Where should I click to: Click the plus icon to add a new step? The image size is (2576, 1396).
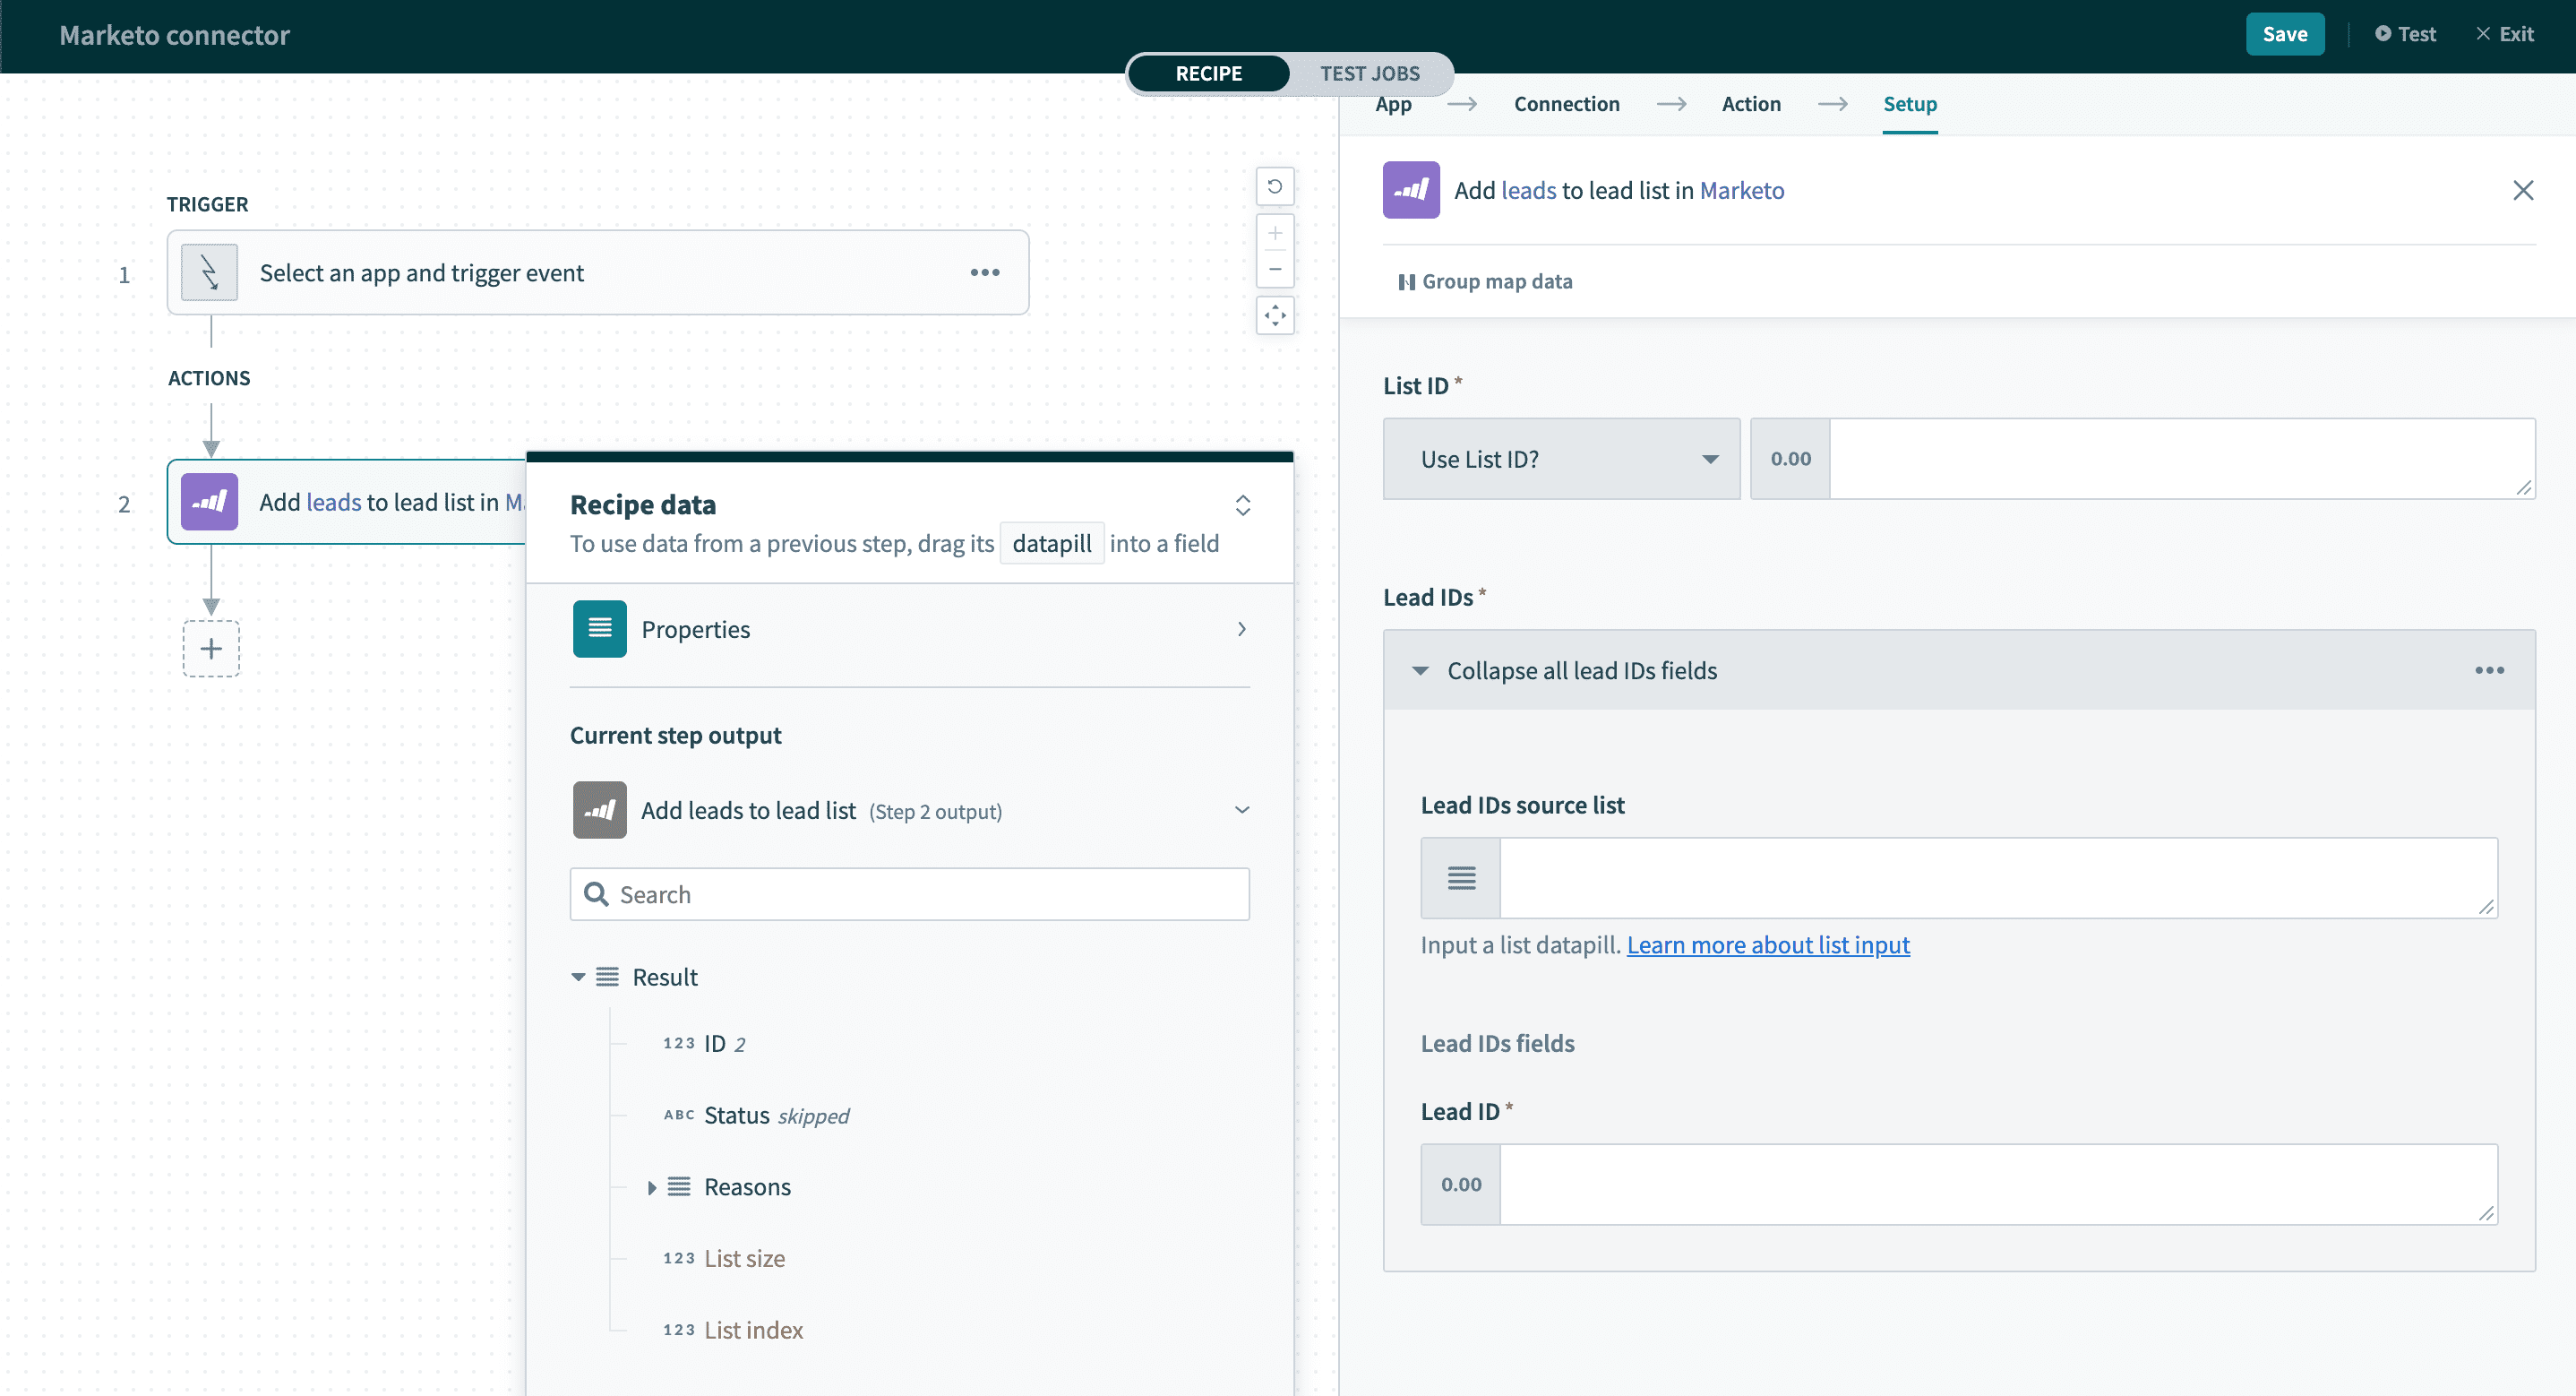pos(211,649)
